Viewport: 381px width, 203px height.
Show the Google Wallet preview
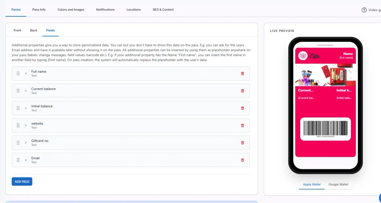pos(338,184)
